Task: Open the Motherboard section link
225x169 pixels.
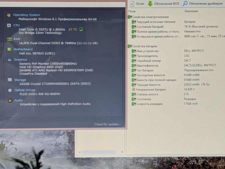Action: [x=23, y=49]
